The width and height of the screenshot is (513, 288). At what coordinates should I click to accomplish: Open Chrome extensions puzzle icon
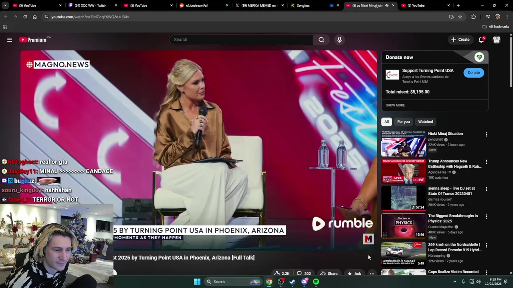(473, 17)
